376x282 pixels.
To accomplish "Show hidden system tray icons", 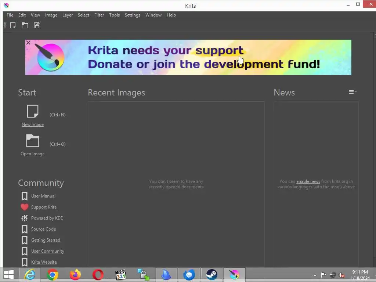I will 315,275.
